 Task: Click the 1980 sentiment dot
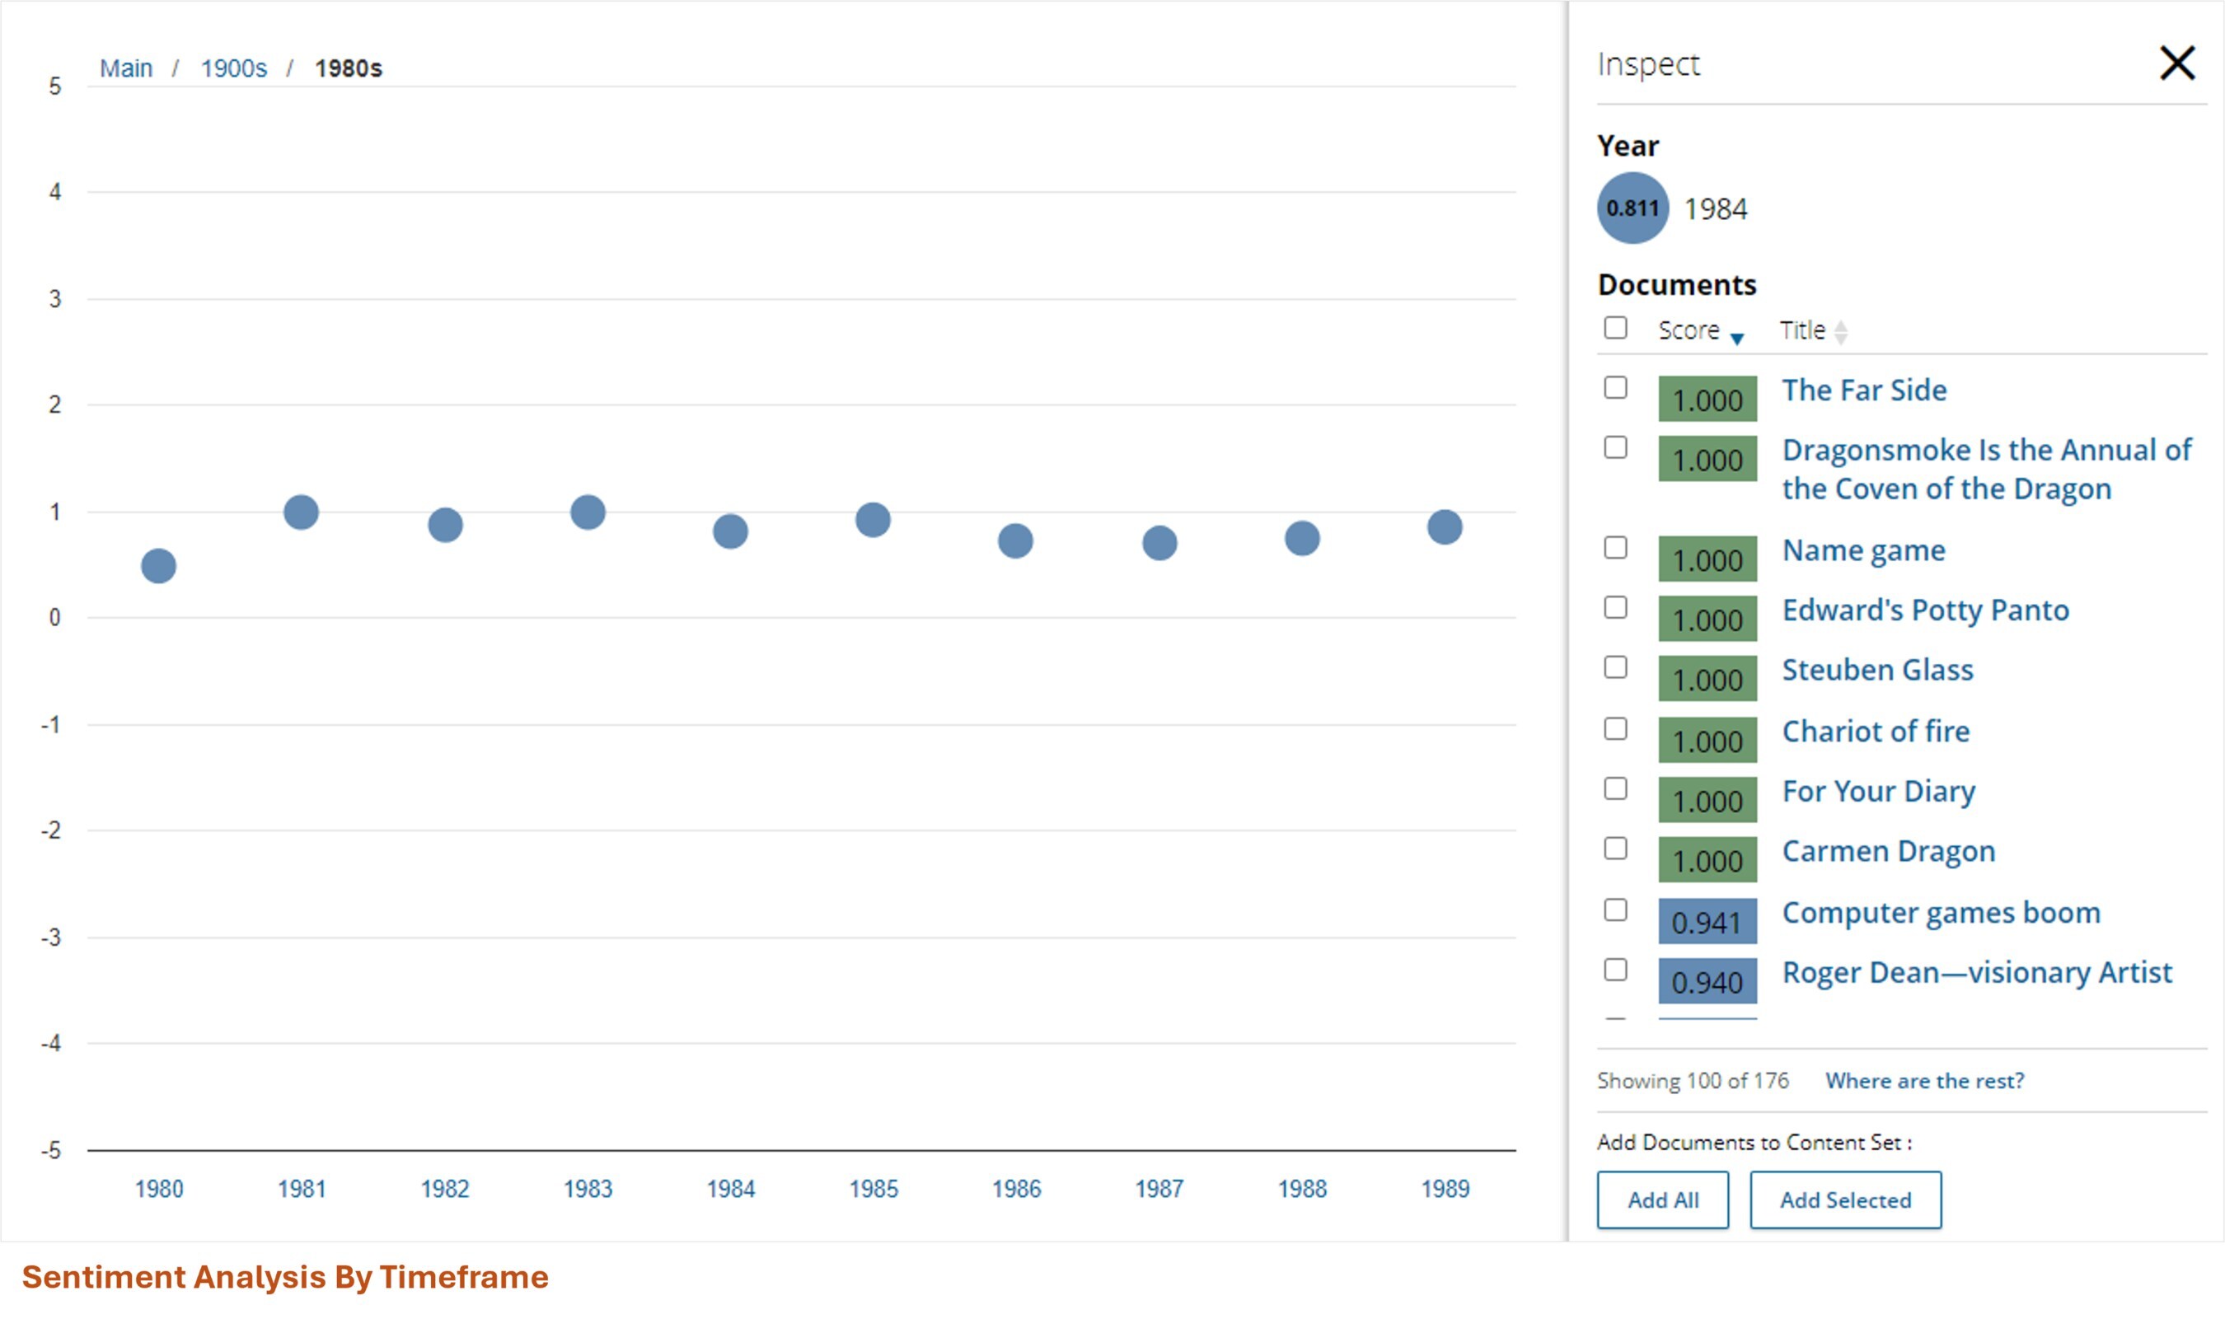[158, 566]
